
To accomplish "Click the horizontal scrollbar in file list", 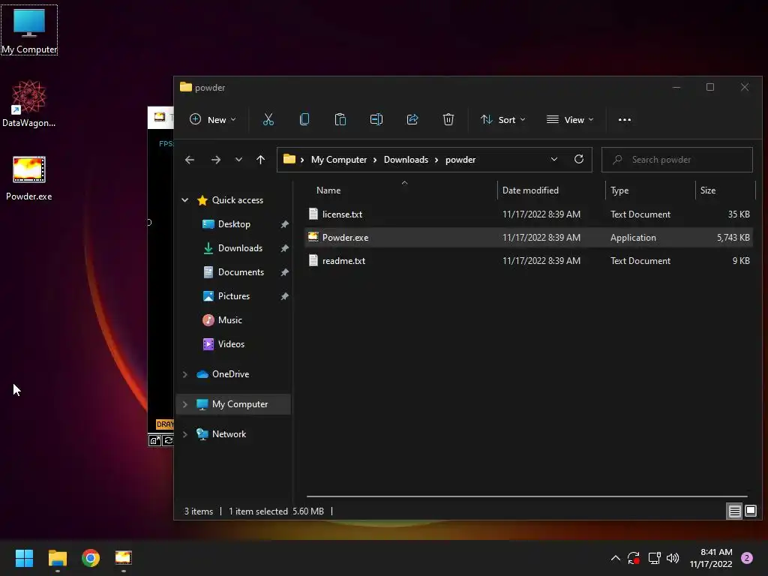I will pos(526,496).
